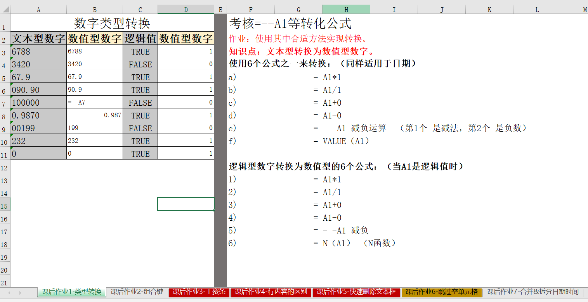Click the select-all corner of the grid
The width and height of the screenshot is (588, 302).
point(5,9)
